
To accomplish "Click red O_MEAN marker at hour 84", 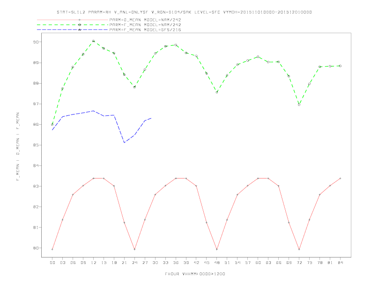I will 340,179.
